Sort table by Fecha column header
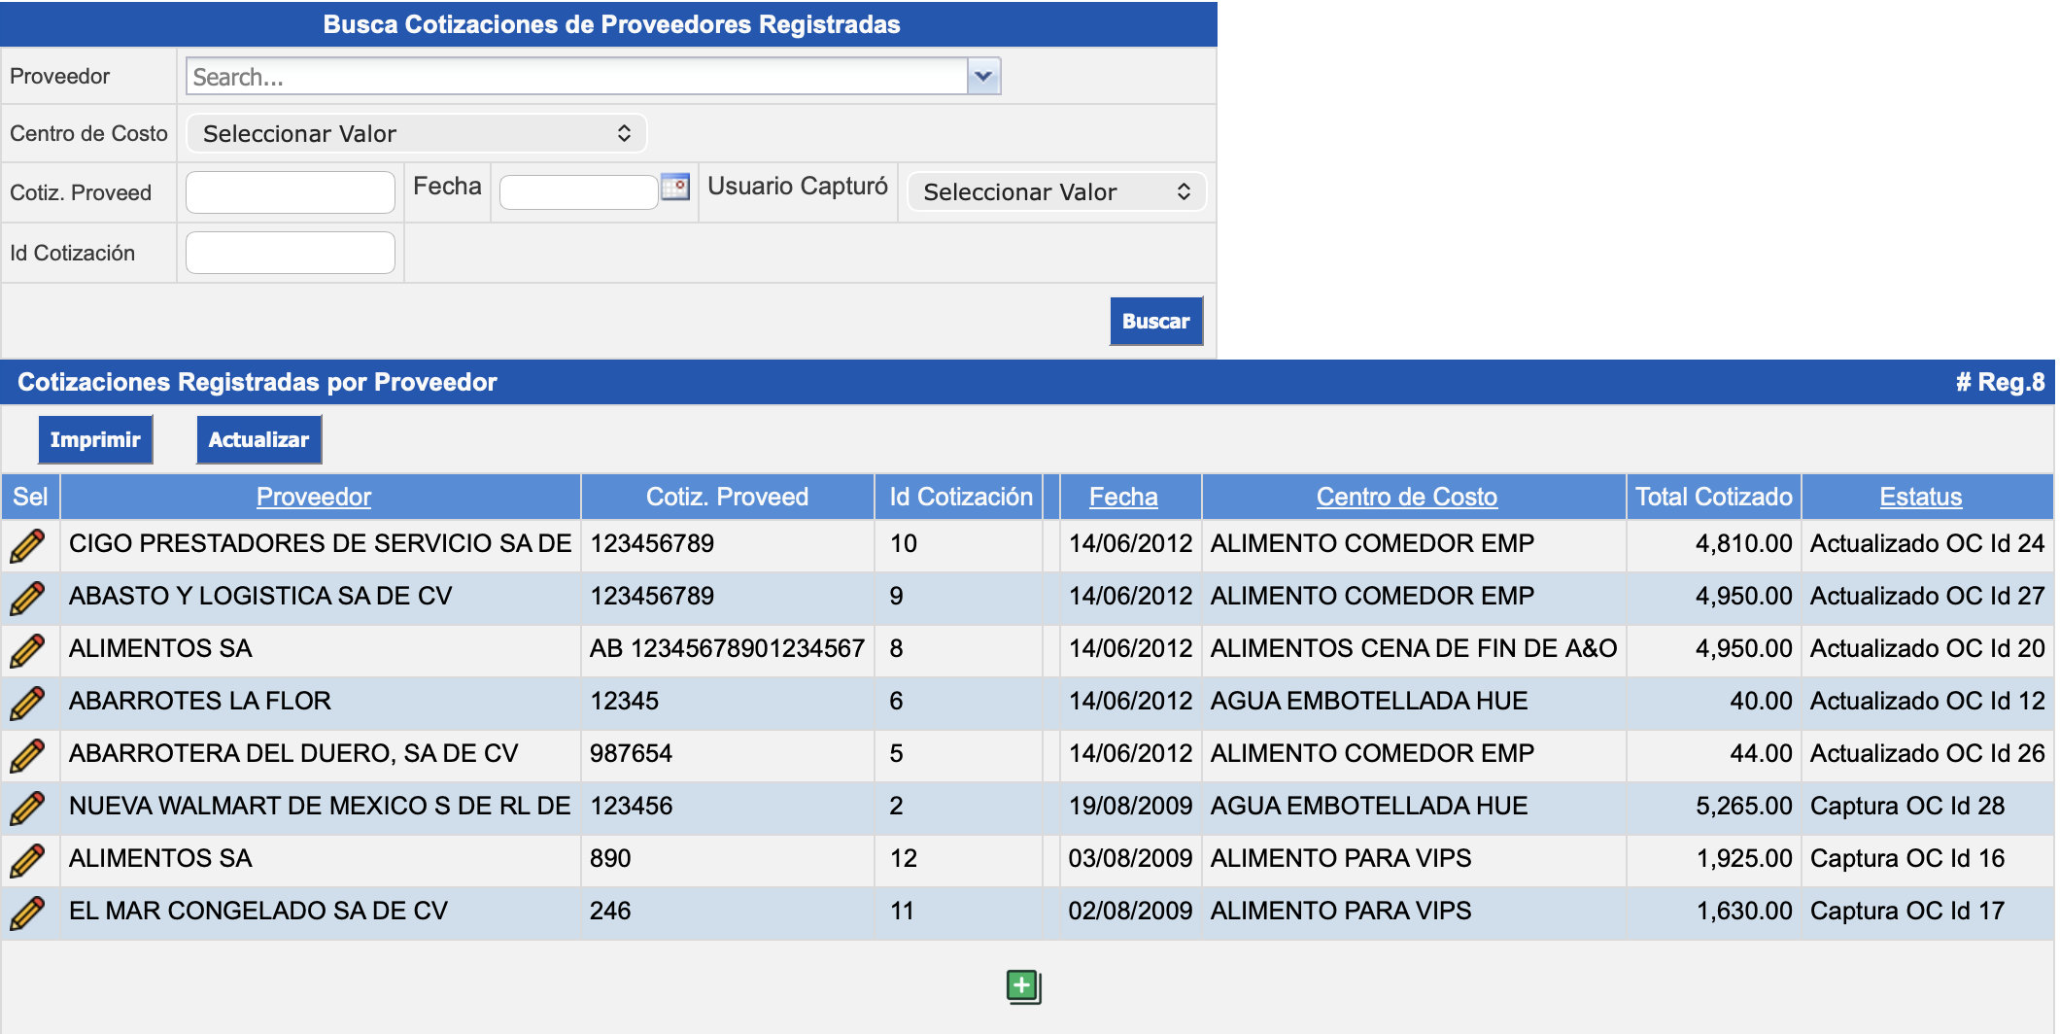 tap(1122, 497)
